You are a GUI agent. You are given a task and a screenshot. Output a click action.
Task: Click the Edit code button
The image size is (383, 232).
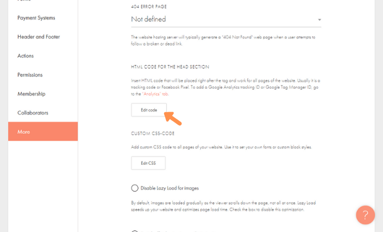pos(149,110)
